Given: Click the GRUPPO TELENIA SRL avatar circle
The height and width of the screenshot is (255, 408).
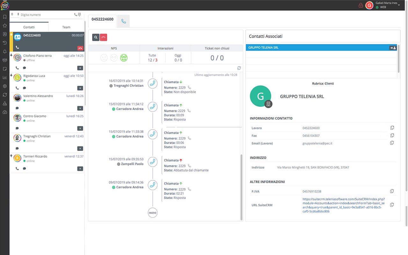Looking at the screenshot, I should point(260,96).
